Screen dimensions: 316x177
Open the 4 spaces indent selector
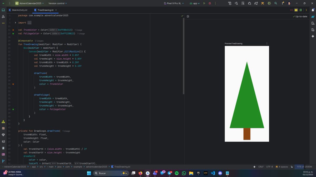coord(282,167)
